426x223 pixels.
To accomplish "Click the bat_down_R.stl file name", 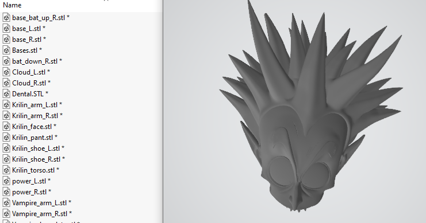I will 37,61.
